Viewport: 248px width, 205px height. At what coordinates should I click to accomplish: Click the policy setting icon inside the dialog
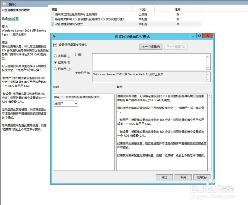click(55, 45)
